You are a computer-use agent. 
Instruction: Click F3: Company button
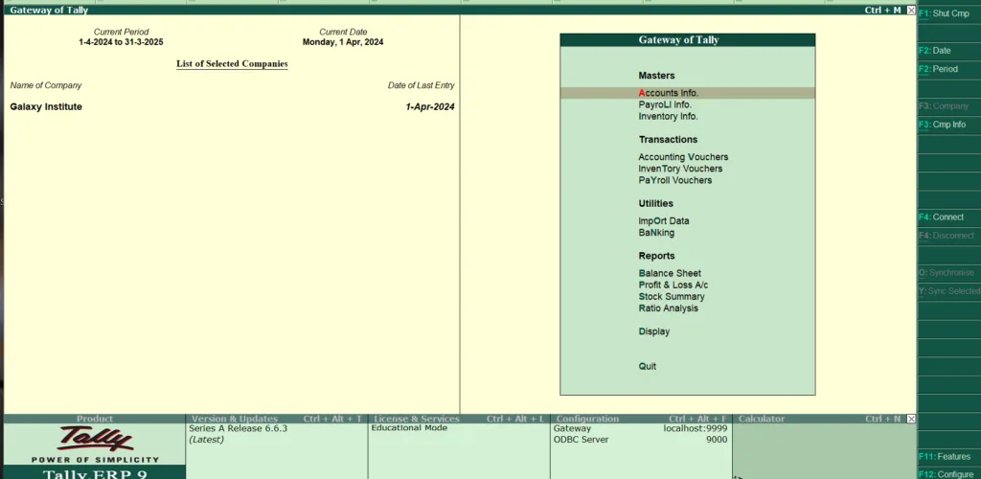(x=948, y=106)
